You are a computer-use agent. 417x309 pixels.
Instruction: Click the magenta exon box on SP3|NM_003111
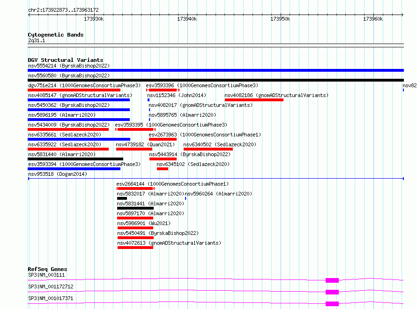pos(332,280)
